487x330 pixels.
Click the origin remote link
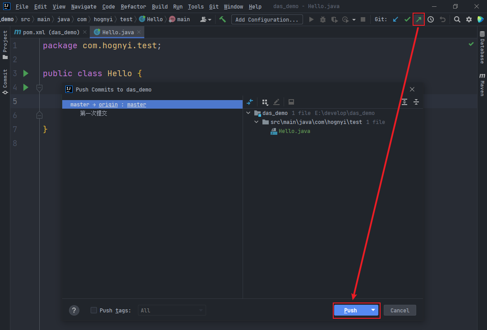[108, 105]
